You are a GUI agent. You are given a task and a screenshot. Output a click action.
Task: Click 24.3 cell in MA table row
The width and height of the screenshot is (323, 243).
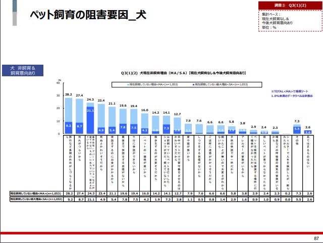91,193
